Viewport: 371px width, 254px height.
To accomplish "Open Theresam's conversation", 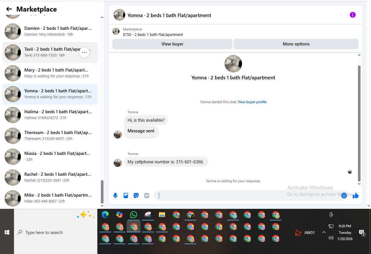I will coord(50,136).
